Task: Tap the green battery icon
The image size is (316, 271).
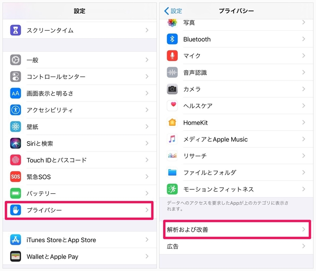Action: tap(15, 193)
